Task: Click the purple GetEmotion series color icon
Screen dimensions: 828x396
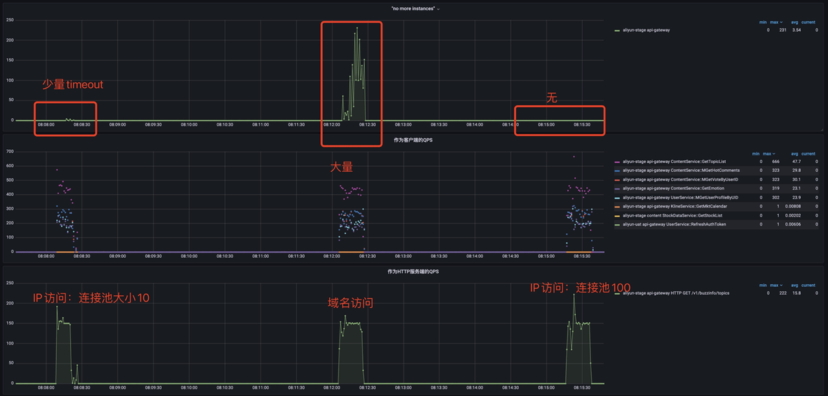Action: click(x=617, y=189)
